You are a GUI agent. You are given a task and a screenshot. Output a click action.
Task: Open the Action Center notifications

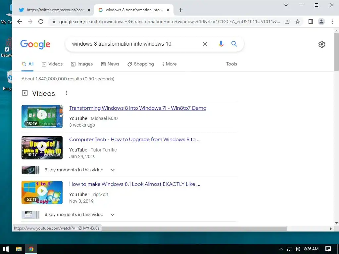tap(328, 249)
